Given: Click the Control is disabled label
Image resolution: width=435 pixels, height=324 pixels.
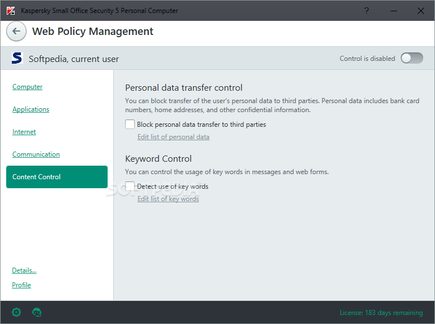Looking at the screenshot, I should 367,59.
